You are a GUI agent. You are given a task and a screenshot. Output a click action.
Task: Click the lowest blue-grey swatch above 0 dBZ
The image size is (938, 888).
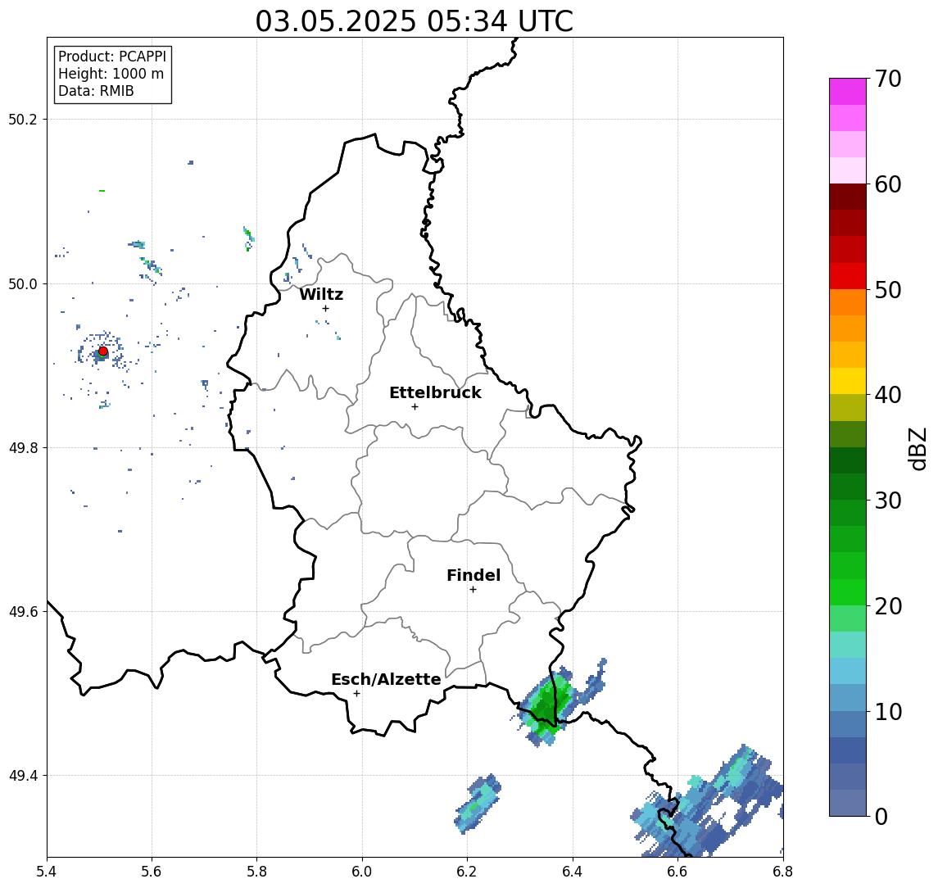click(848, 803)
